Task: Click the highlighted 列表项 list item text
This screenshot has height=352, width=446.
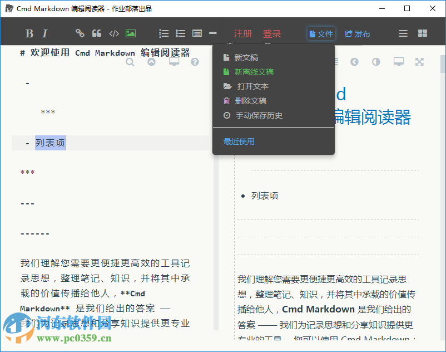Action: [x=50, y=143]
